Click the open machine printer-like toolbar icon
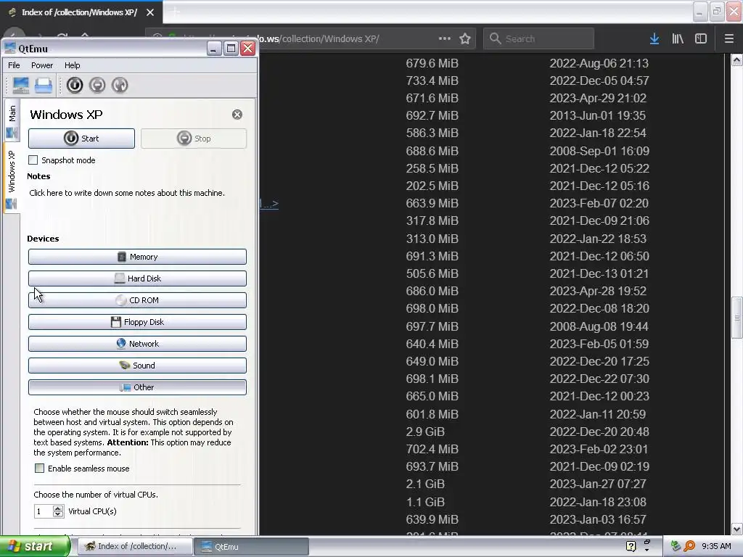 [44, 86]
